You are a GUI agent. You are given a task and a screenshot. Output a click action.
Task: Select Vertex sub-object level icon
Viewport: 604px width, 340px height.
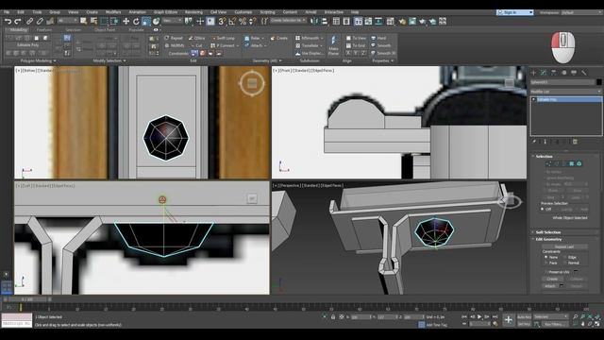(x=548, y=163)
